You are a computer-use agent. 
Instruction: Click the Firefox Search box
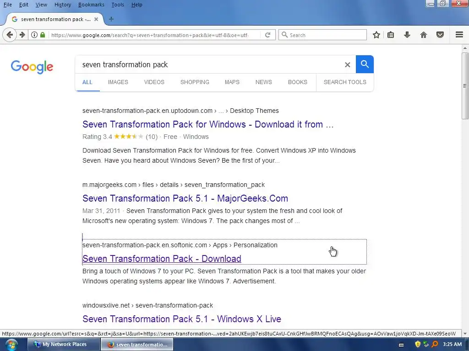322,35
